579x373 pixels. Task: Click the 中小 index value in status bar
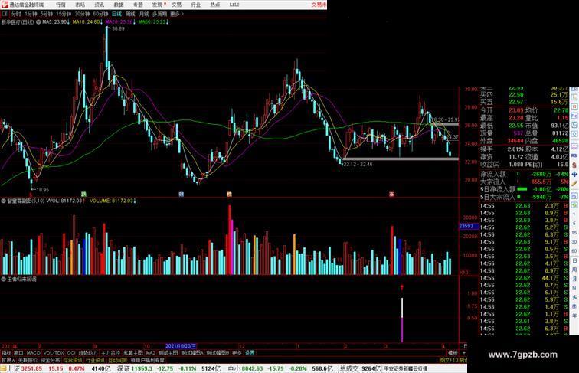click(x=252, y=368)
